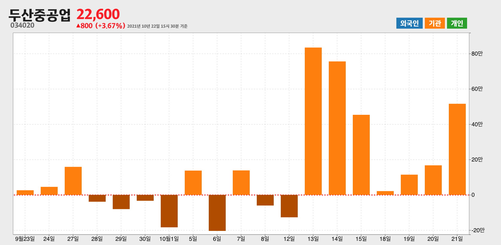501x245 pixels.
Task: Click the -20만 y-axis label
Action: point(478,230)
